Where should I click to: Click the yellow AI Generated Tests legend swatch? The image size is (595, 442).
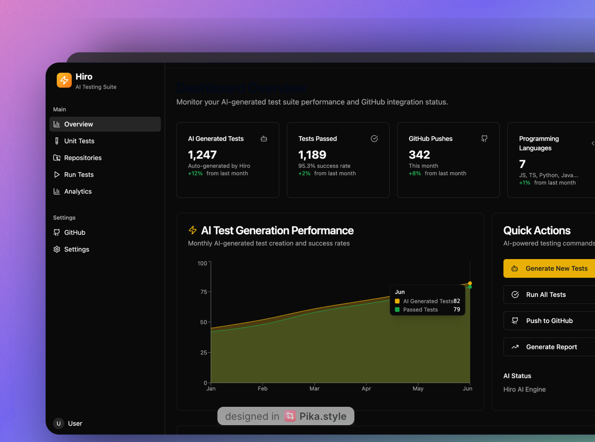pos(397,301)
